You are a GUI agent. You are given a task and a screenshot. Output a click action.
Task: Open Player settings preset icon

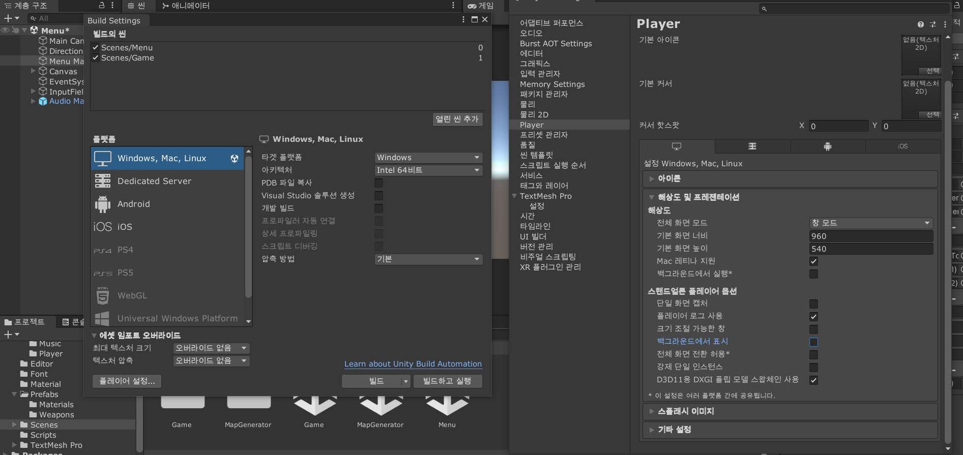tap(933, 24)
